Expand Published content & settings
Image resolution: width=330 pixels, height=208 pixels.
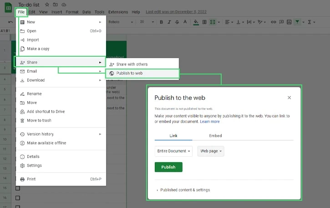pyautogui.click(x=183, y=190)
